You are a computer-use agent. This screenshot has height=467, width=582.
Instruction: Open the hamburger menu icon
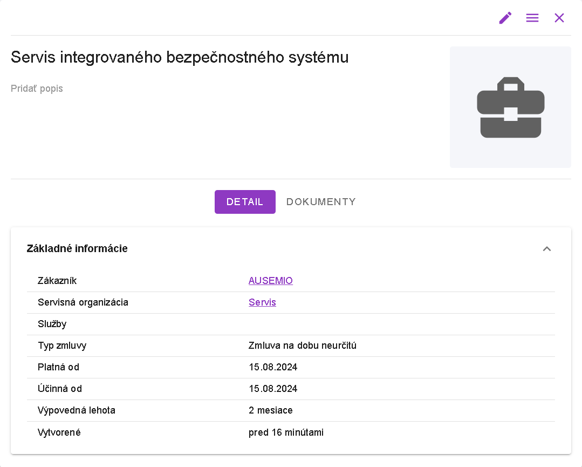click(532, 18)
